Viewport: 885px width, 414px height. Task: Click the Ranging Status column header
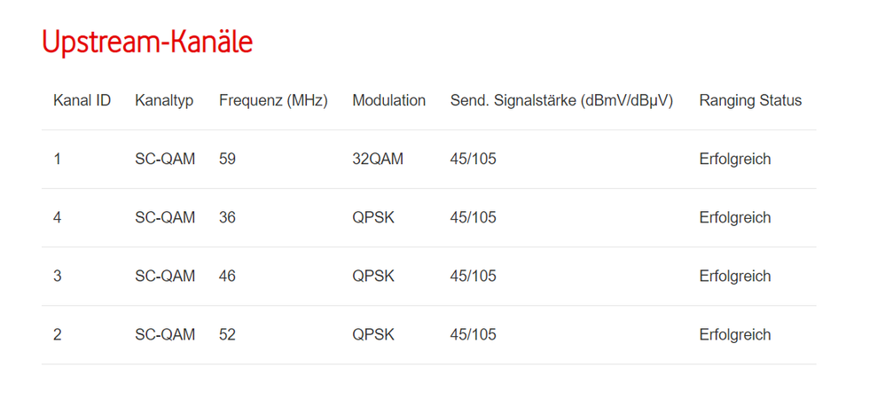750,100
